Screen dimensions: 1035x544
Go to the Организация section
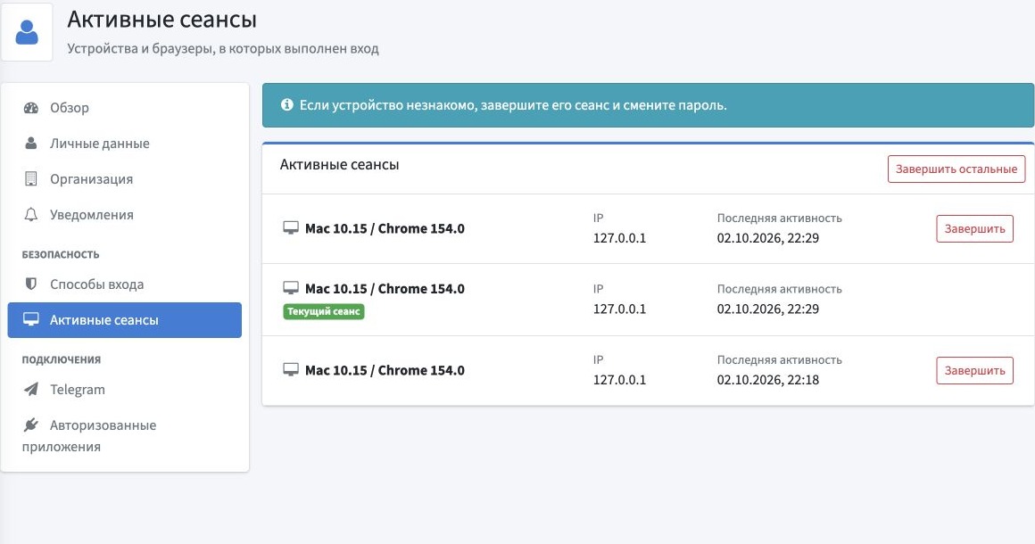click(x=125, y=178)
